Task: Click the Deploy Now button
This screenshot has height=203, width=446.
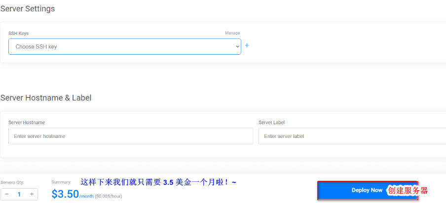Action: click(368, 190)
